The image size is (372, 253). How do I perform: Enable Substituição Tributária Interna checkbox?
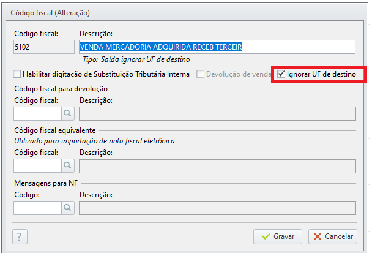17,74
